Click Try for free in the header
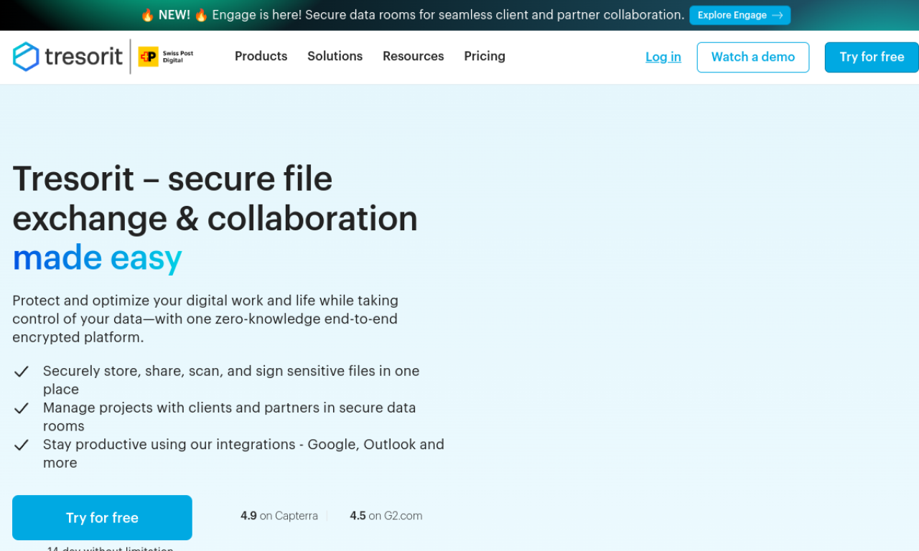The image size is (919, 551). [871, 57]
